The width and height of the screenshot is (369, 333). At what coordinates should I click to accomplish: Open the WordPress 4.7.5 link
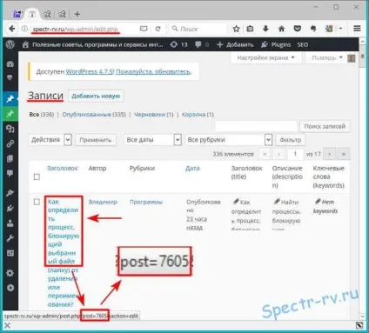tap(90, 71)
